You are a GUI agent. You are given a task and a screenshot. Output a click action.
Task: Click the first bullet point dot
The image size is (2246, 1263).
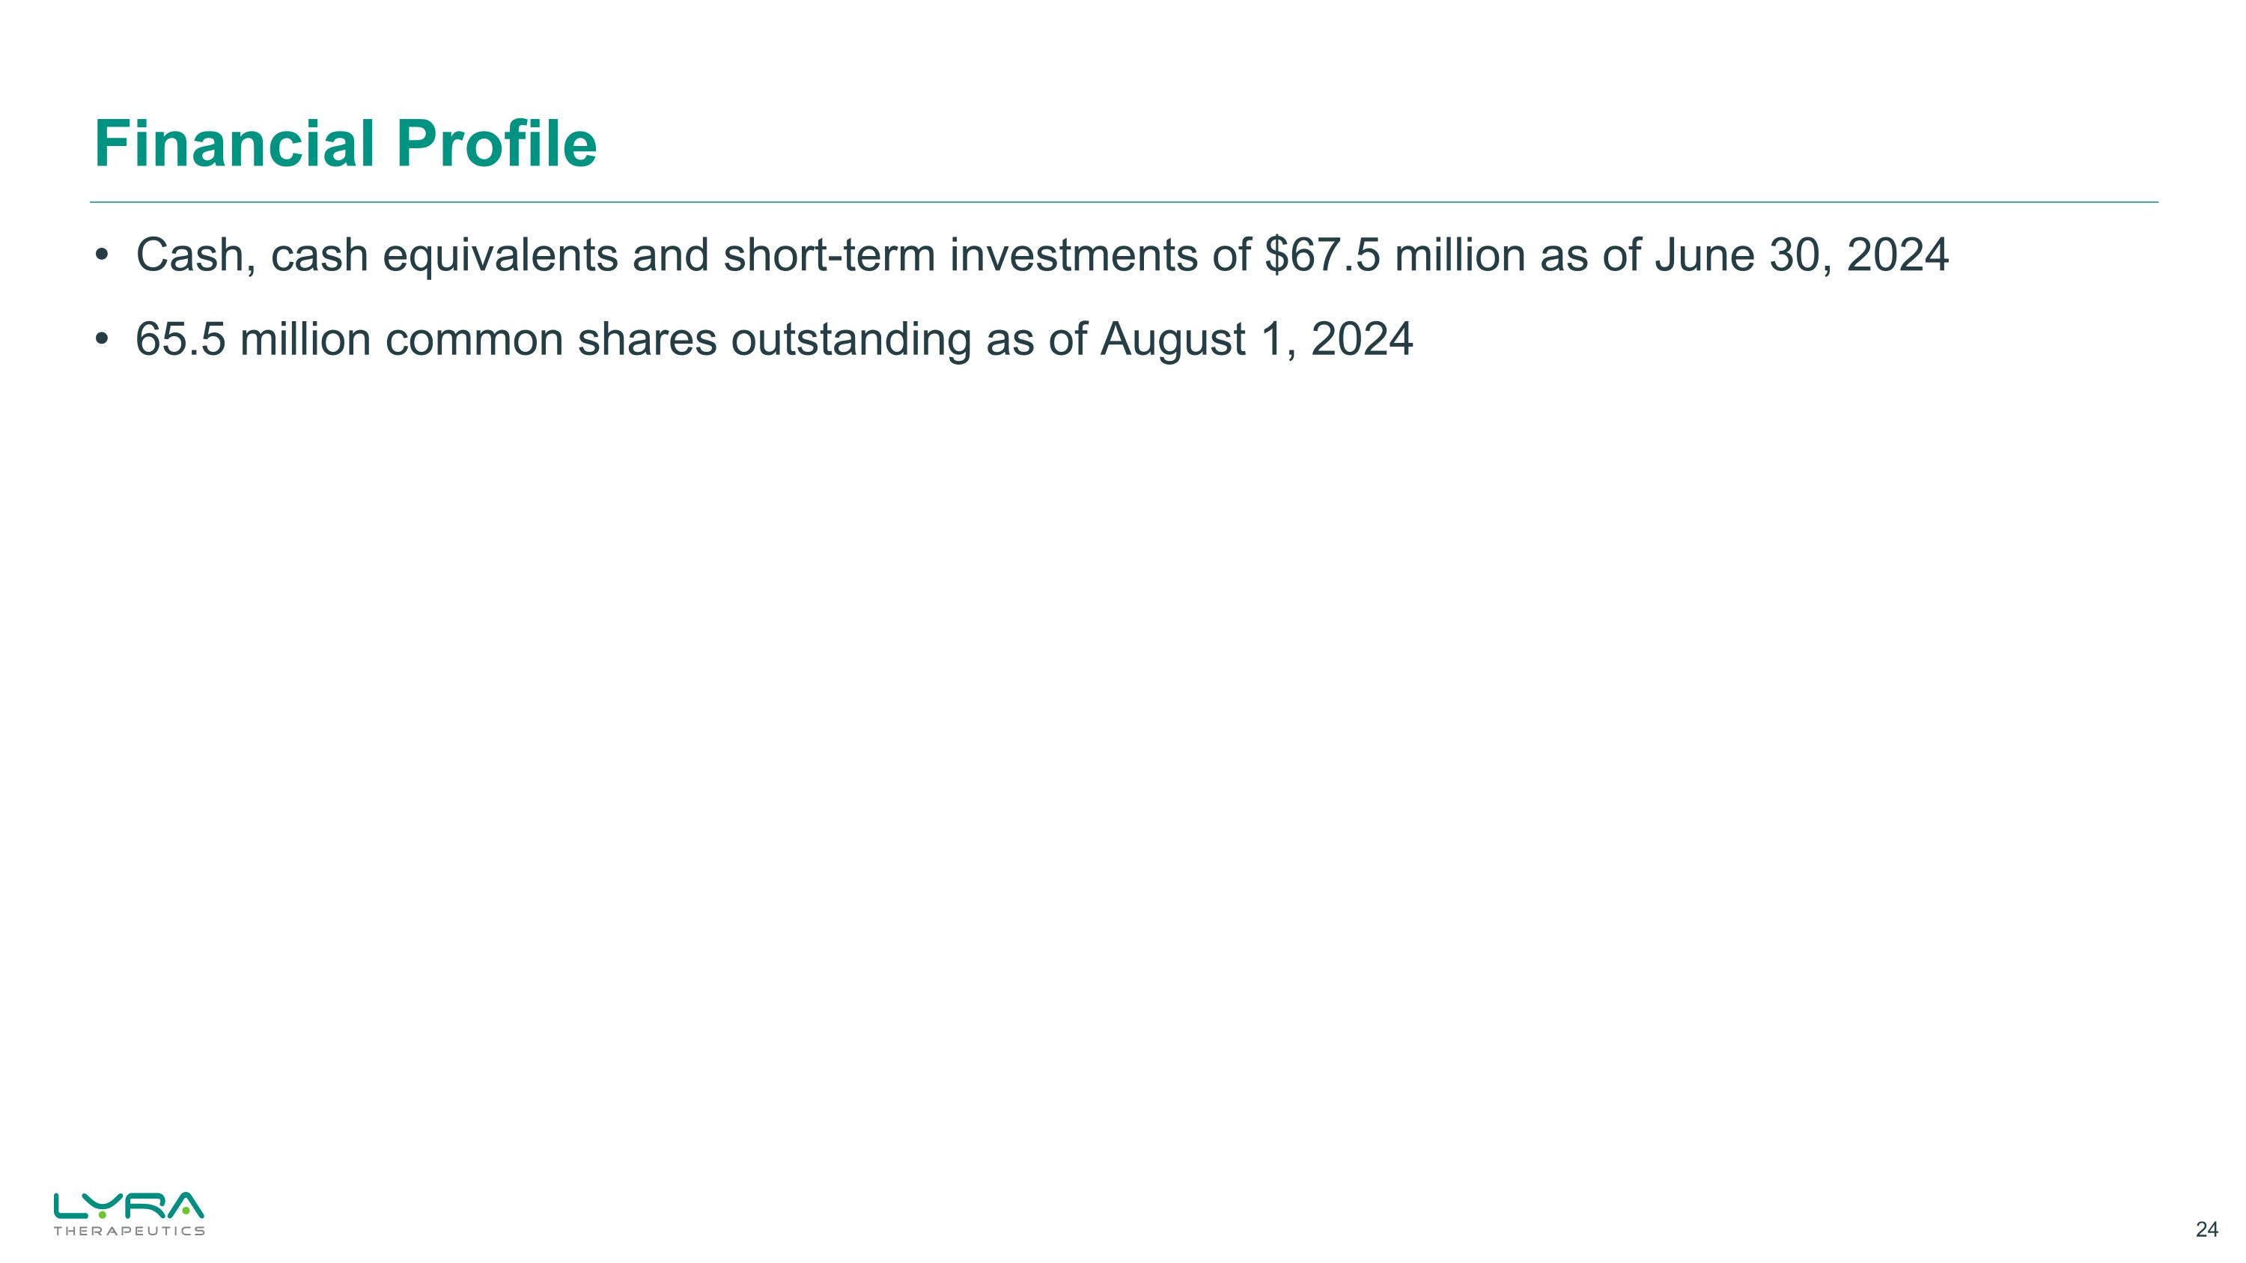tap(102, 255)
